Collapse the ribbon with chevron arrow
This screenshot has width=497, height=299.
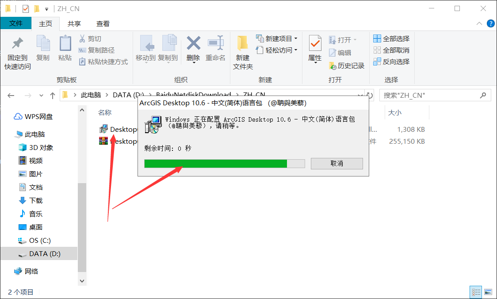[479, 23]
